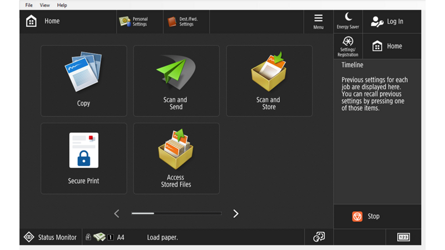Open Settings/Registration
This screenshot has width=445, height=250.
tap(348, 46)
